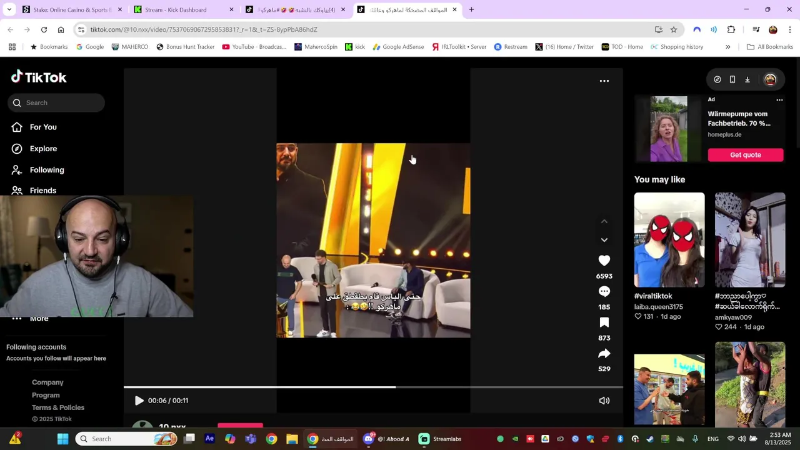Open the Program footer link

[46, 395]
